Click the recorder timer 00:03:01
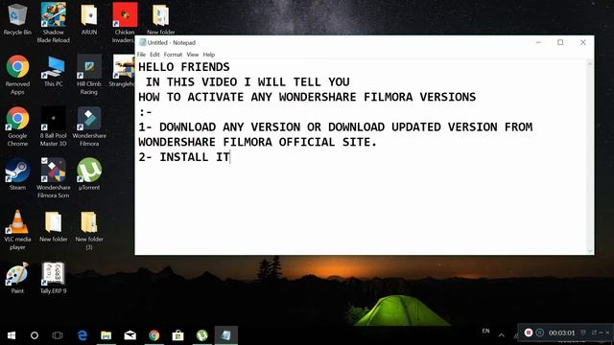 coord(561,333)
